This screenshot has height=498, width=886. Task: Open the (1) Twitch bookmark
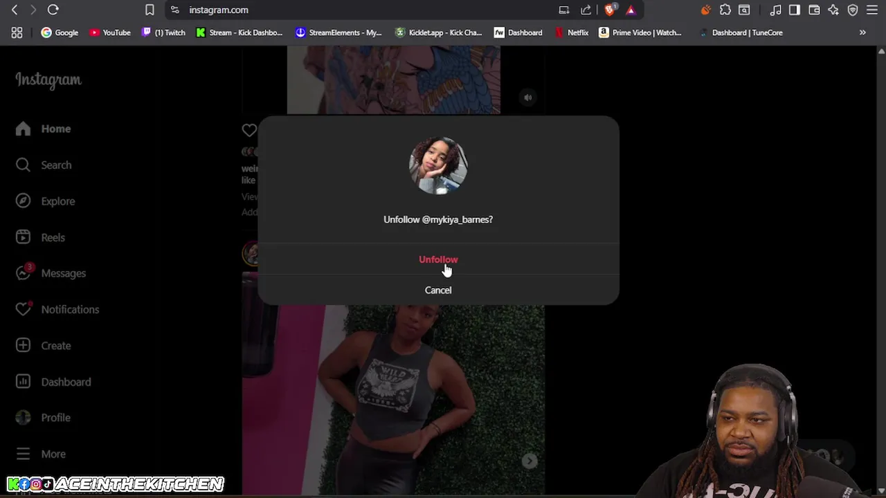163,33
